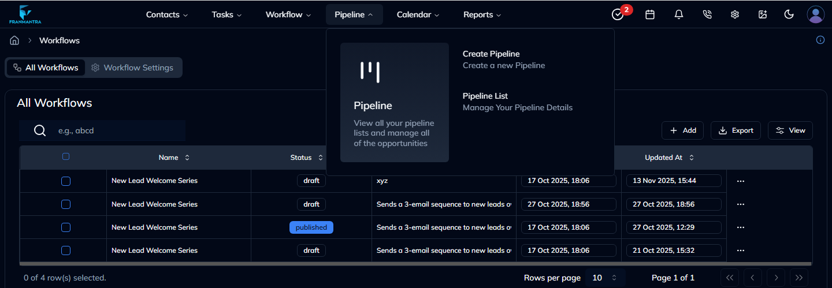Open user profile avatar
Image resolution: width=832 pixels, height=288 pixels.
tap(816, 14)
